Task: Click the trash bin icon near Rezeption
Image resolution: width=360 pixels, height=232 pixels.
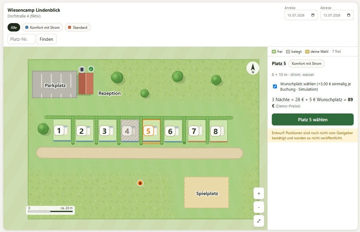Action: [82, 69]
